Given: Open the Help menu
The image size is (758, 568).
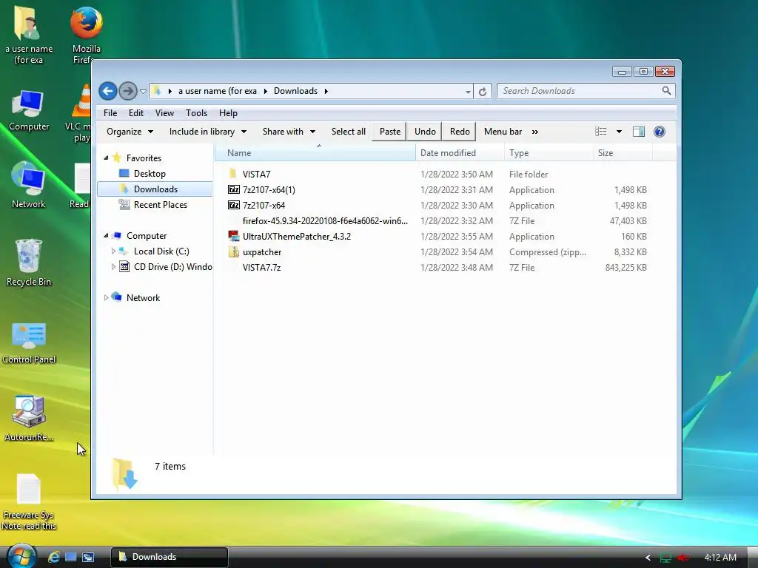Looking at the screenshot, I should coord(228,113).
